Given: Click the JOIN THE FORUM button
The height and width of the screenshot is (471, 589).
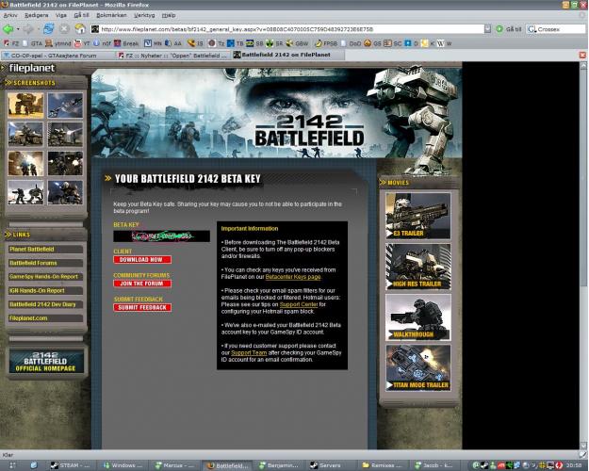Looking at the screenshot, I should 142,284.
